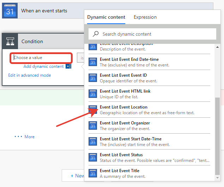Click calendar icon beside Event List Event ID
Image resolution: width=224 pixels, height=187 pixels.
(93, 78)
